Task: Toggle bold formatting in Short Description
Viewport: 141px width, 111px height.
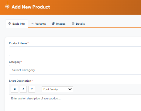Action: click(15, 89)
